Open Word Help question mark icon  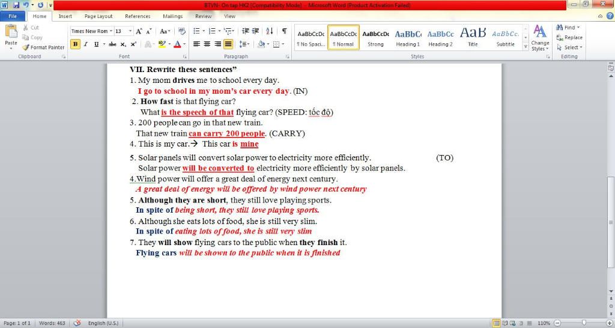point(610,16)
